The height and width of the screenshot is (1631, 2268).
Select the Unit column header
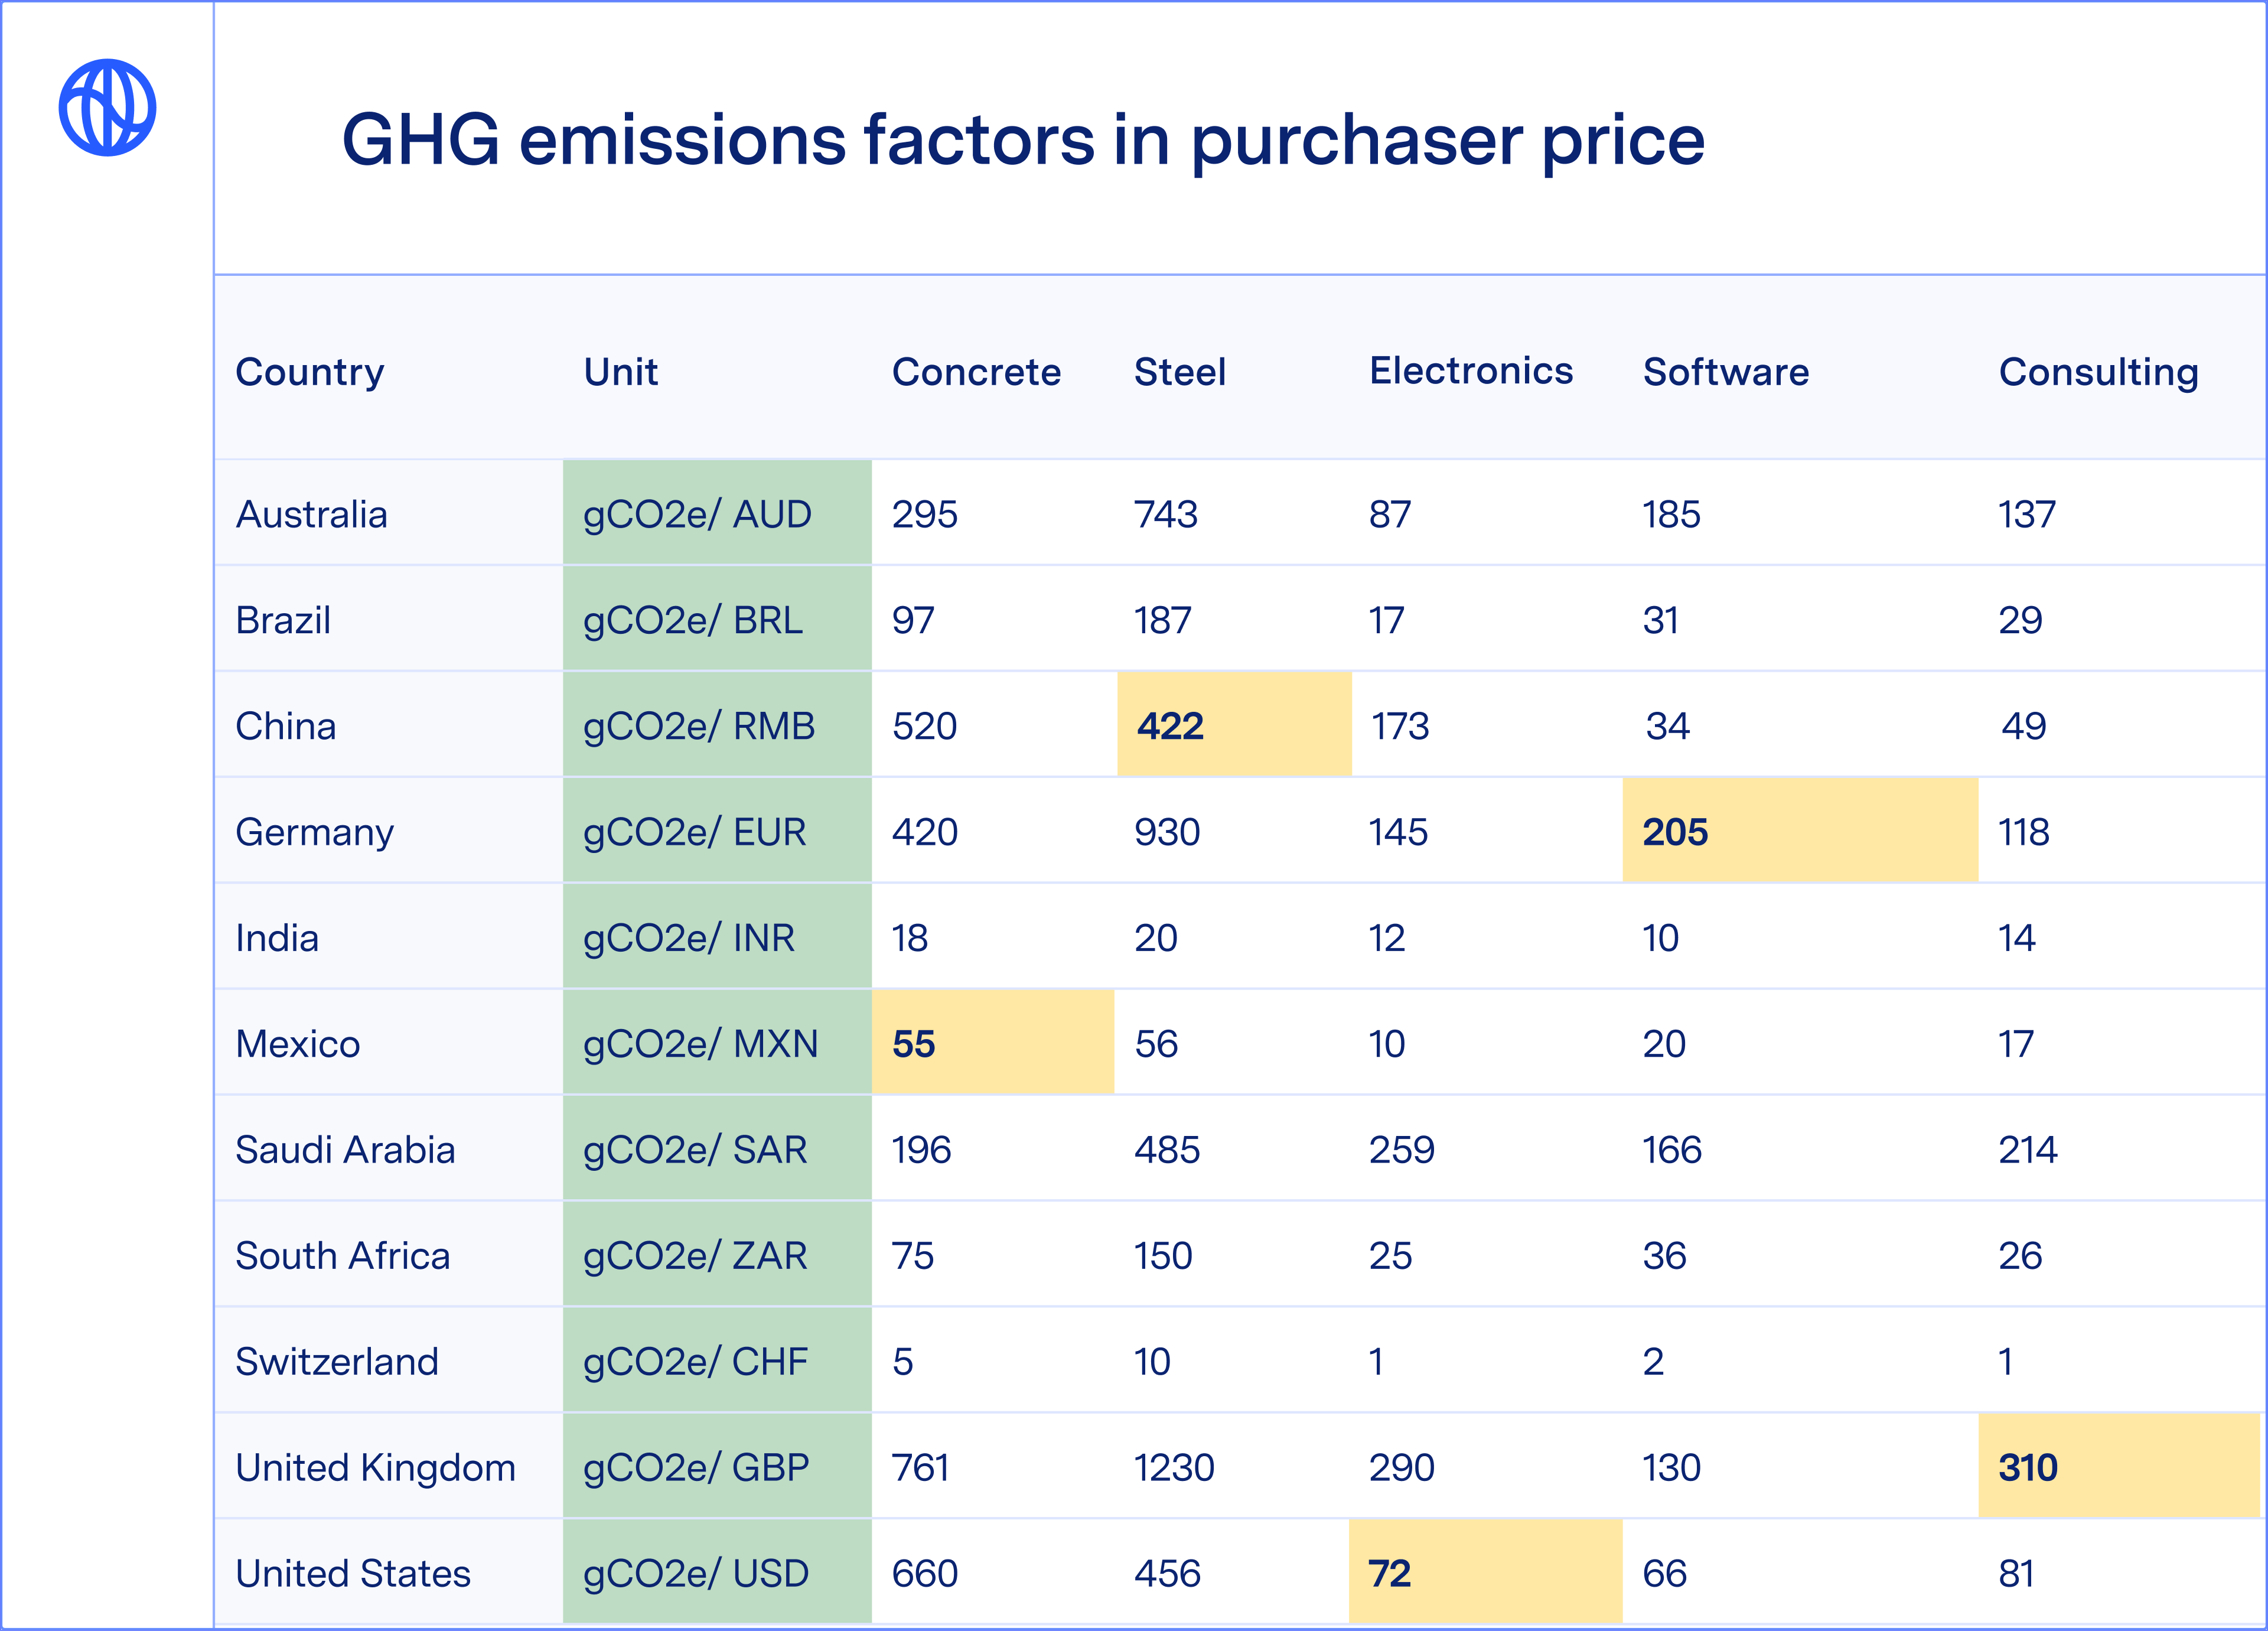[x=621, y=372]
